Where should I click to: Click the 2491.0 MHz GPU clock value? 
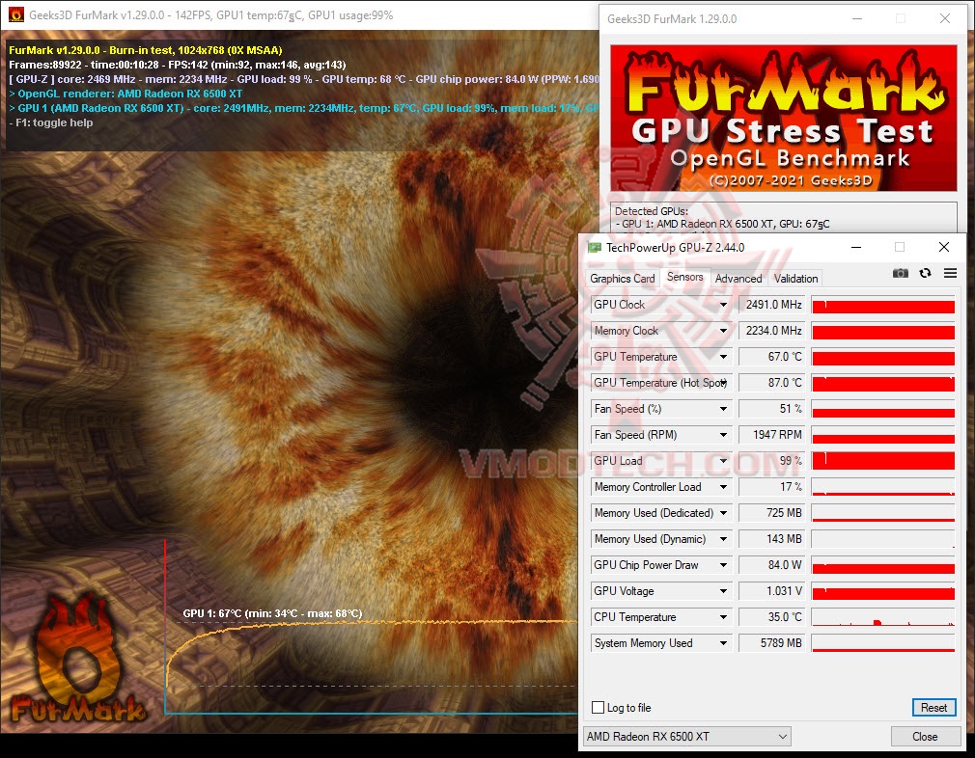coord(771,305)
